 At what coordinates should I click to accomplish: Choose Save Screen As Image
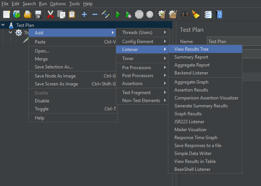[72, 84]
